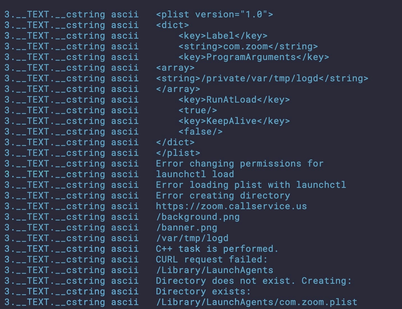Select the ProgramArguments key line
This screenshot has width=402, height=309.
254,57
